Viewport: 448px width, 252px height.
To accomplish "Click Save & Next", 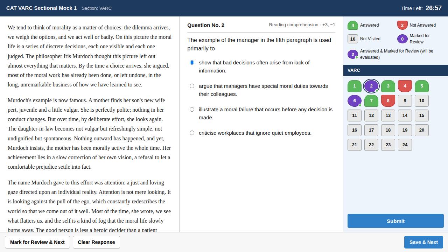I will tap(423, 242).
